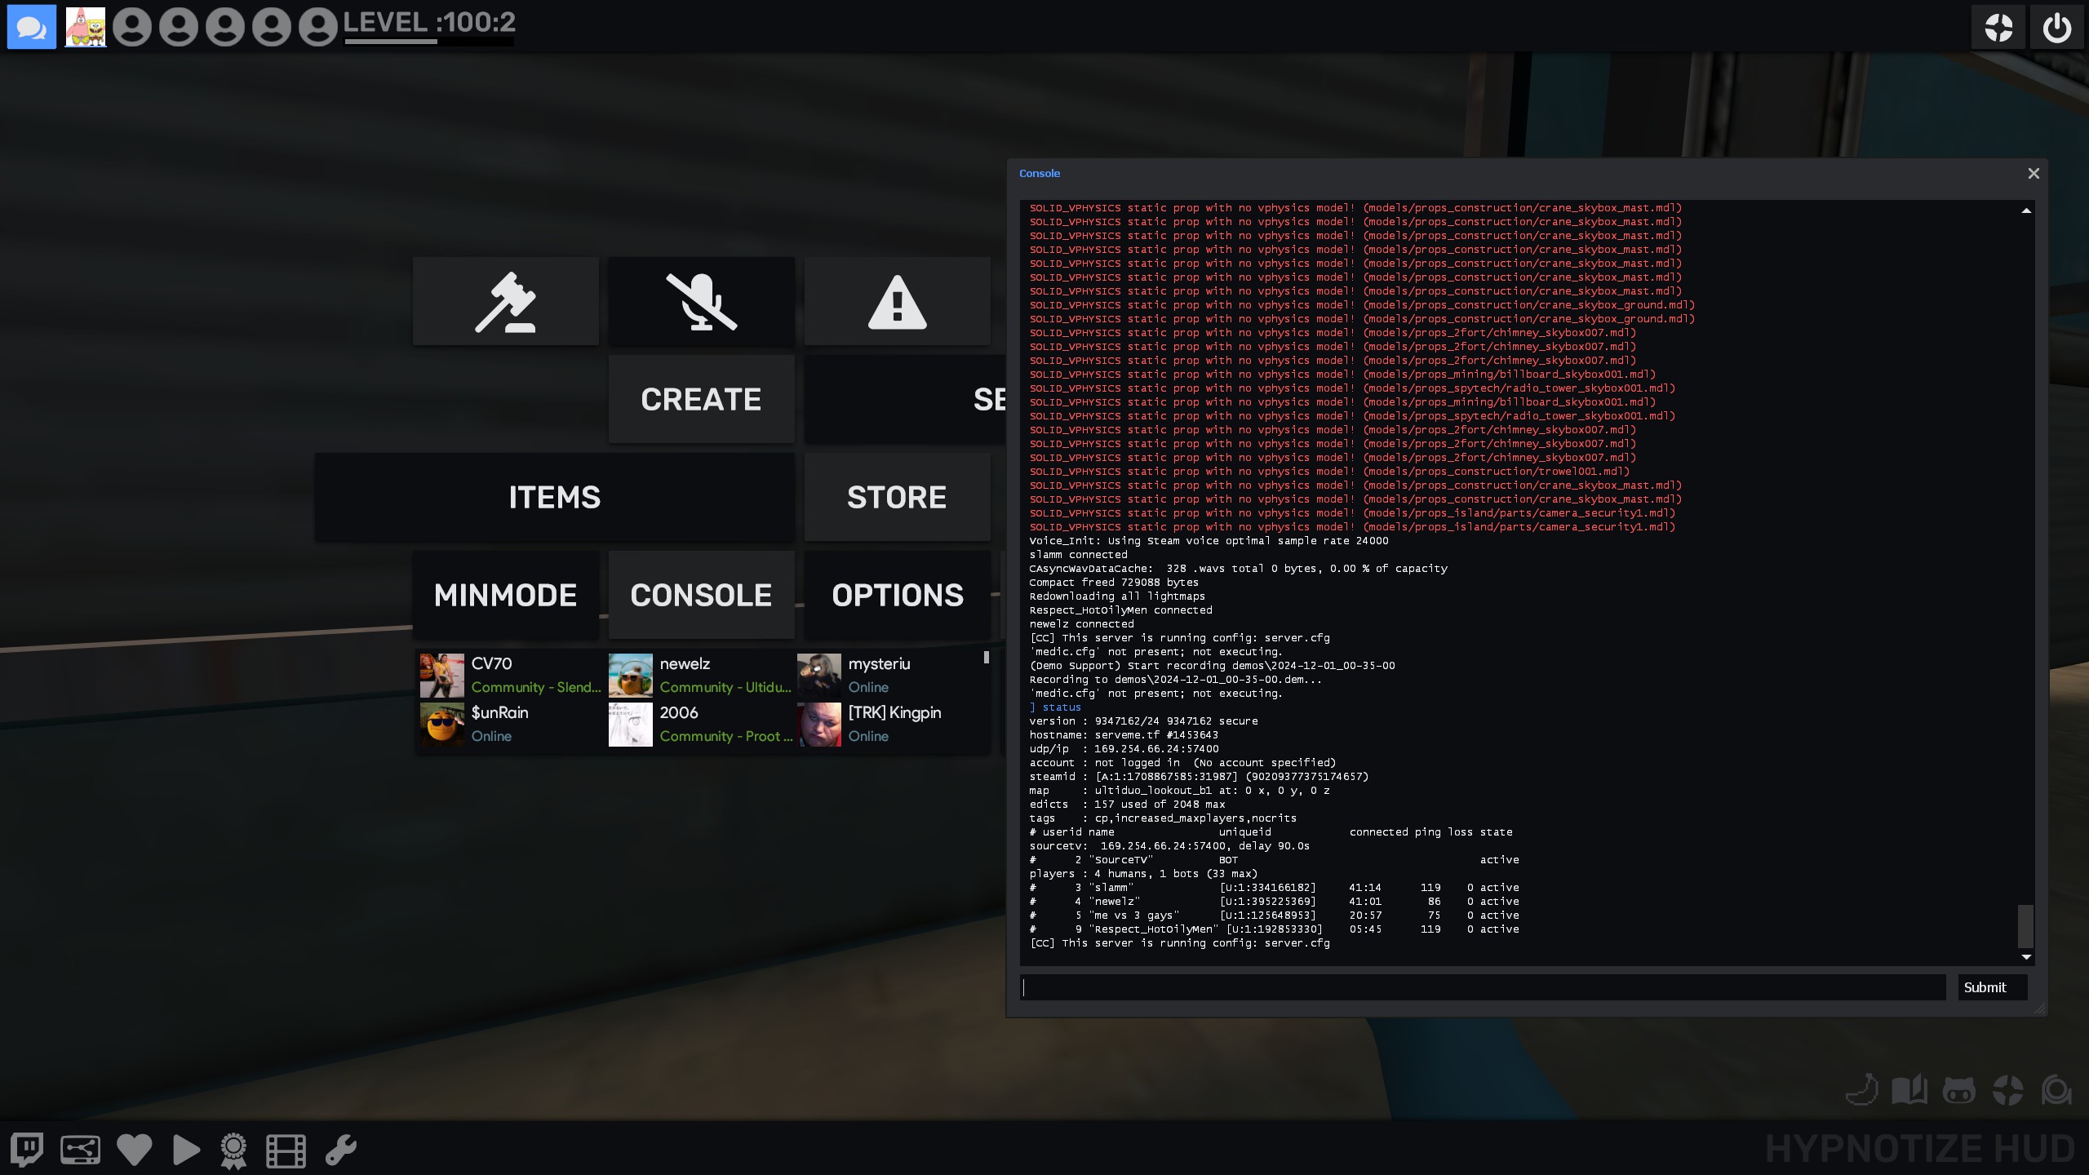This screenshot has width=2089, height=1175.
Task: Toggle the muted microphone voice button
Action: (701, 302)
